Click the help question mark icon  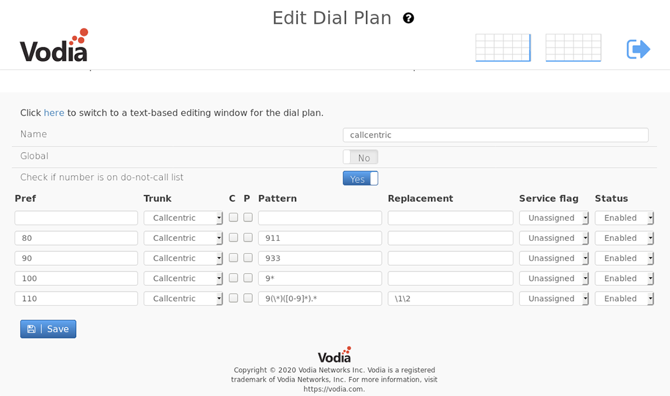[x=409, y=18]
